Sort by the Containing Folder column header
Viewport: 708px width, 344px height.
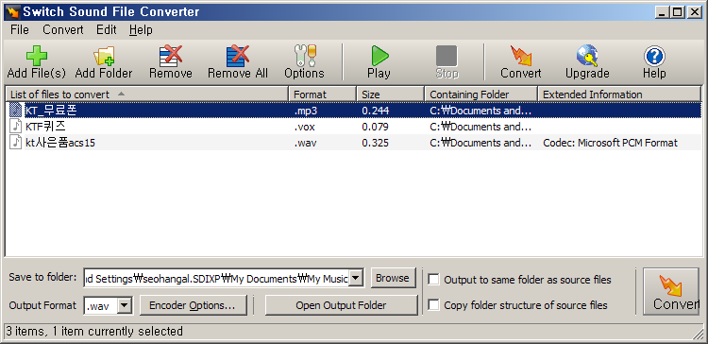click(x=481, y=95)
